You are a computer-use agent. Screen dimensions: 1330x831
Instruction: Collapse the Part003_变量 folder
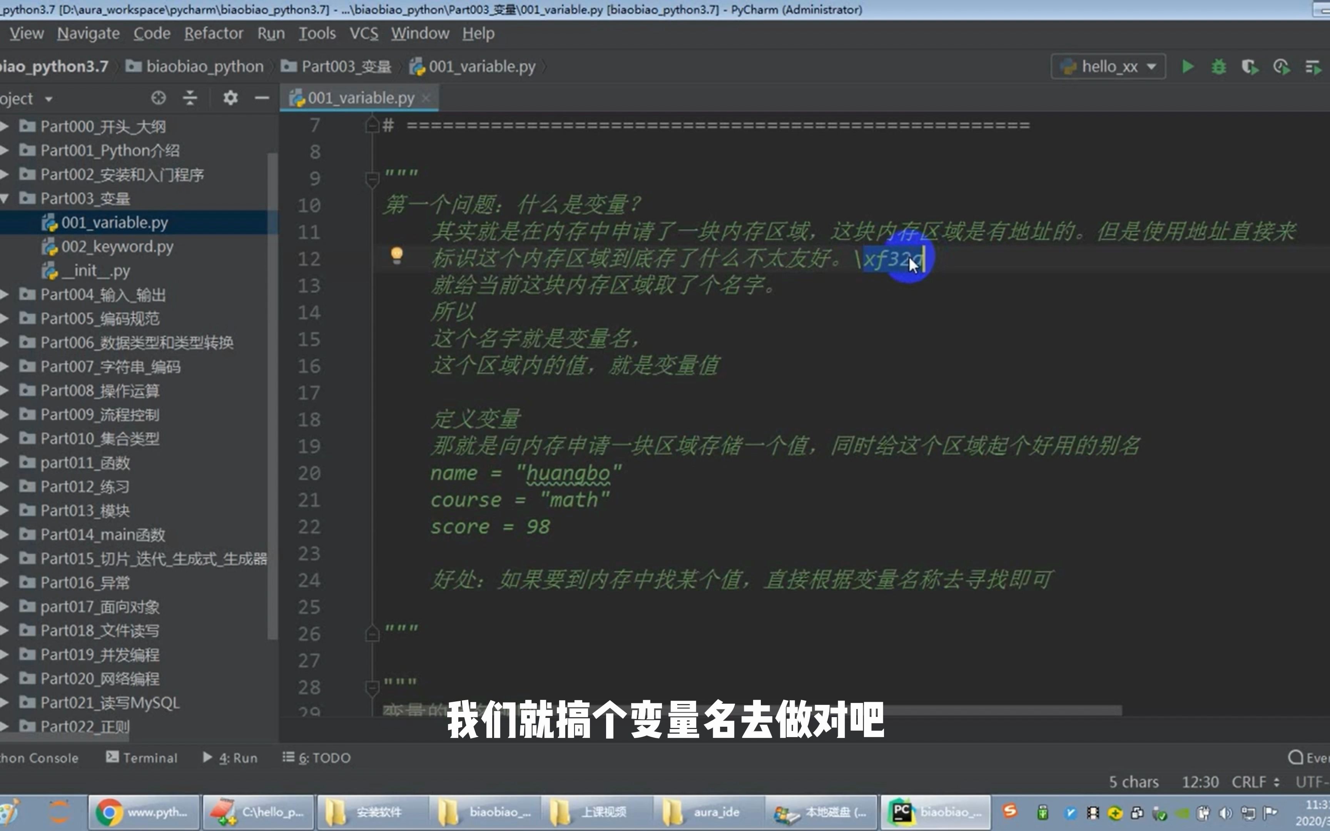(4, 199)
